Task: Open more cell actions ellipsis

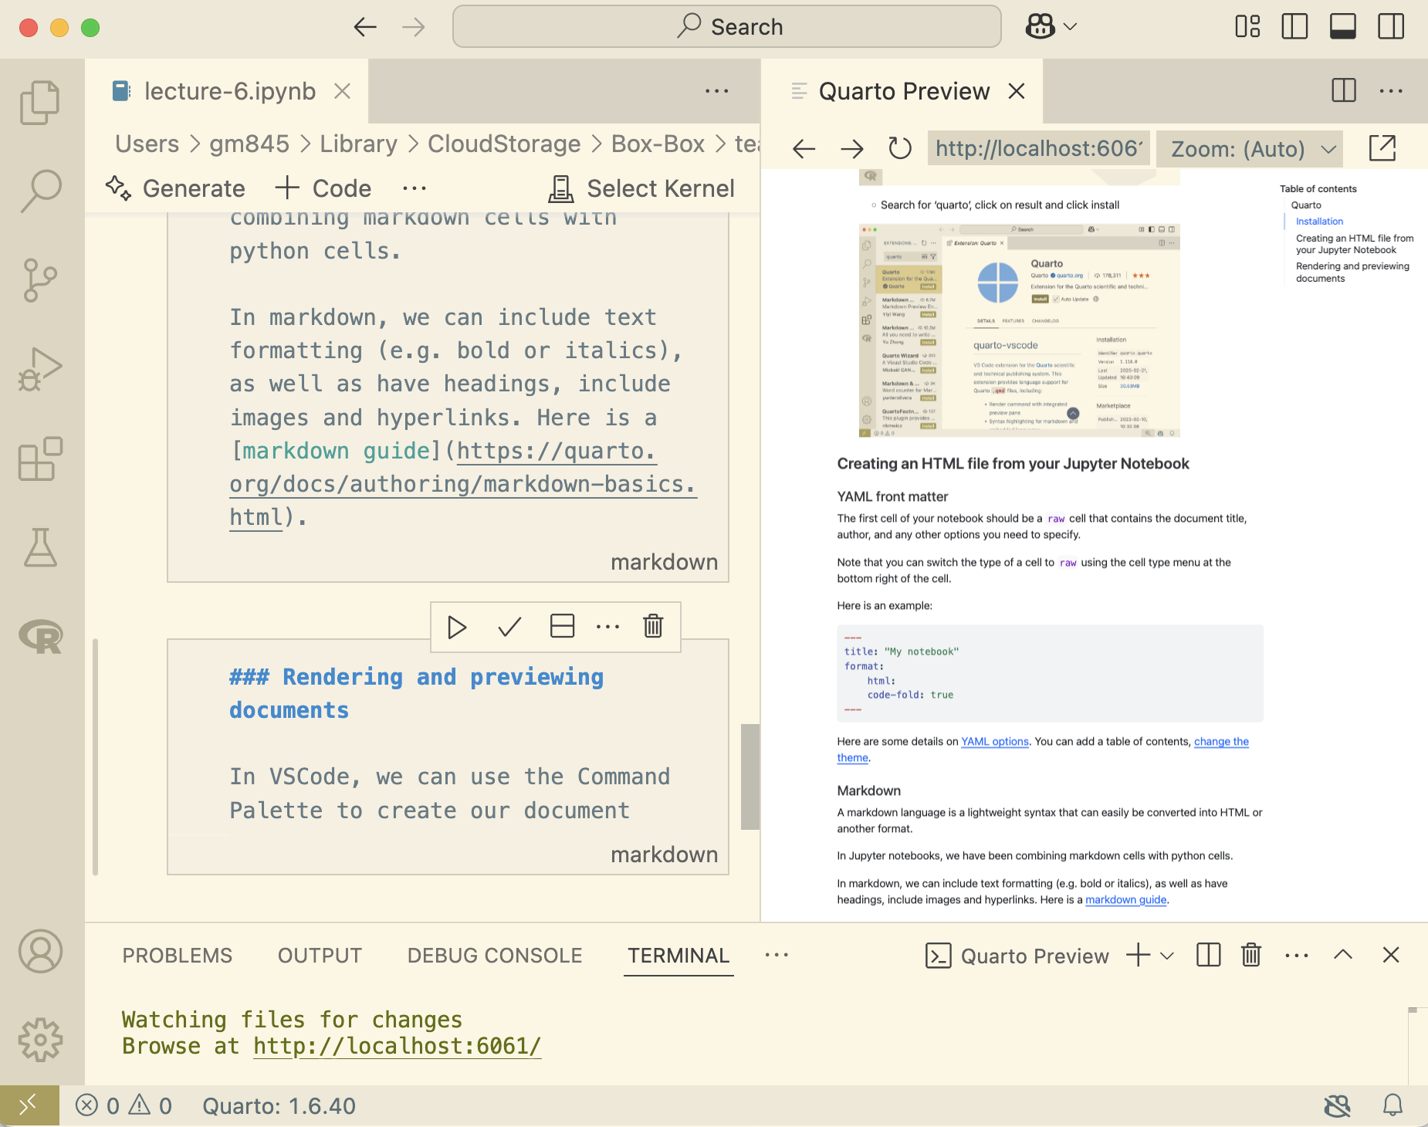Action: (607, 627)
